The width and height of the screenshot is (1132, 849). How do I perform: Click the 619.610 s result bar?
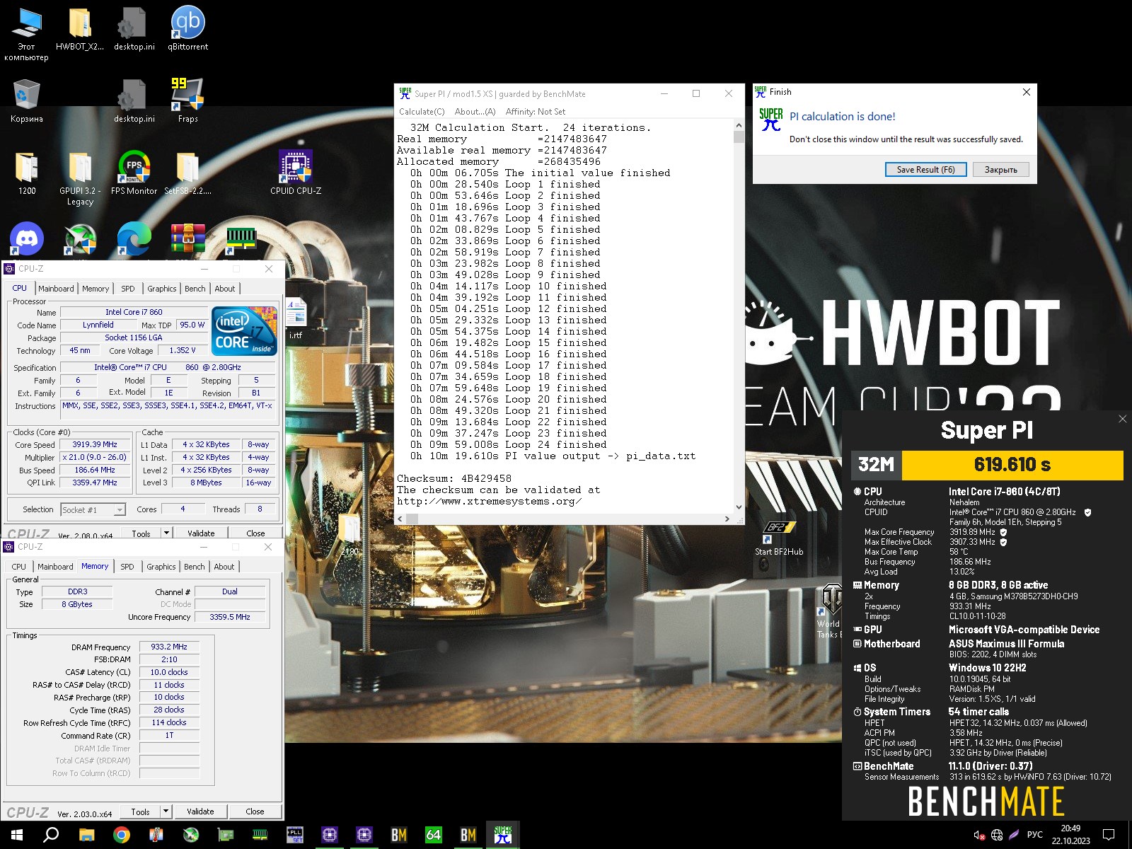1012,465
